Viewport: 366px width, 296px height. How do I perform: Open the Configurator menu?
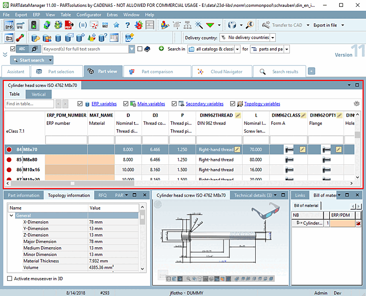(x=89, y=15)
